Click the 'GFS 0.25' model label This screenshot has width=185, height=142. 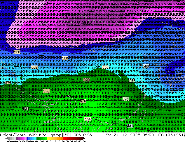click(x=83, y=135)
